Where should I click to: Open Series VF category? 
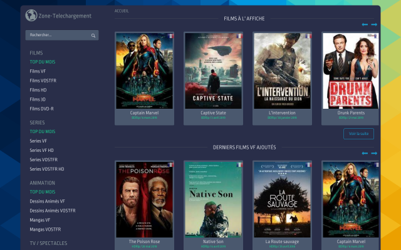38,141
